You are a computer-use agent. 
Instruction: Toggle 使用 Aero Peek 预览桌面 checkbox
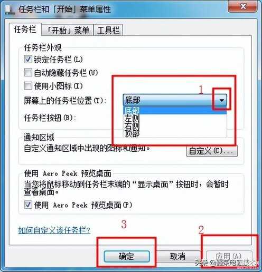(28, 205)
